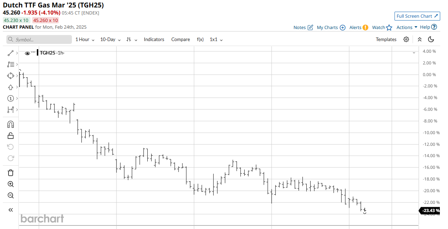Expand the arrow marker tool submenu
This screenshot has width=448, height=229.
(x=17, y=87)
